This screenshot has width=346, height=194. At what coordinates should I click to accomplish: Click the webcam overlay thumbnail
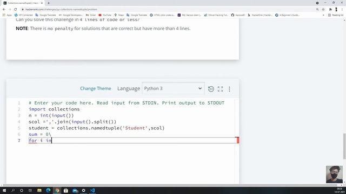click(x=334, y=175)
